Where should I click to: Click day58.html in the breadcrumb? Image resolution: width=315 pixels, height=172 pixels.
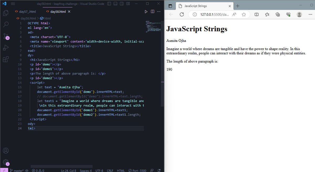coord(28,18)
